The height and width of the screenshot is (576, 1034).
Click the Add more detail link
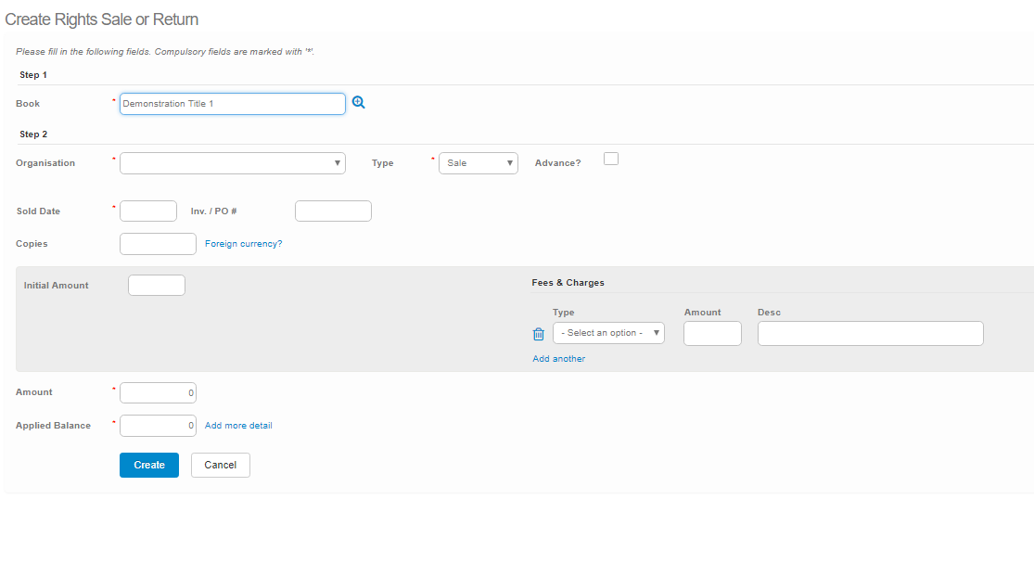238,426
